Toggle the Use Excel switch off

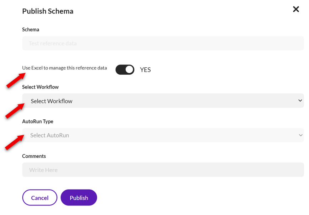click(x=125, y=69)
